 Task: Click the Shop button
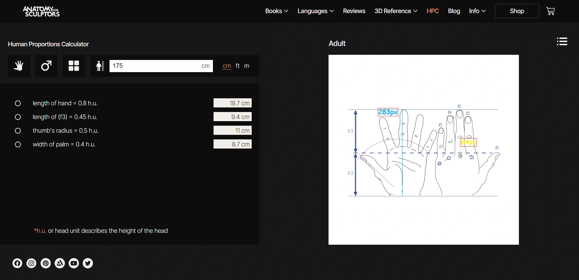click(517, 11)
